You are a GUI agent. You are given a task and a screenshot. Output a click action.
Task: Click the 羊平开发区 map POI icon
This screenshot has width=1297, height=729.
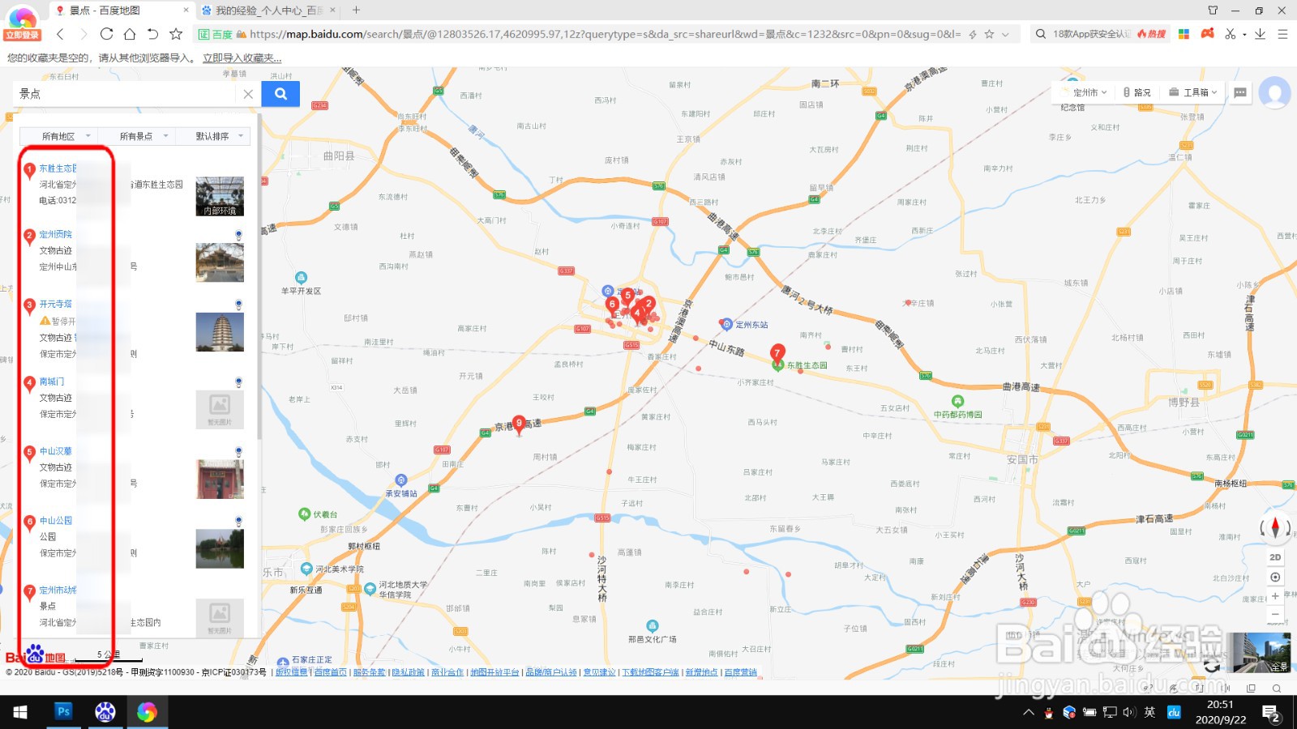[301, 278]
